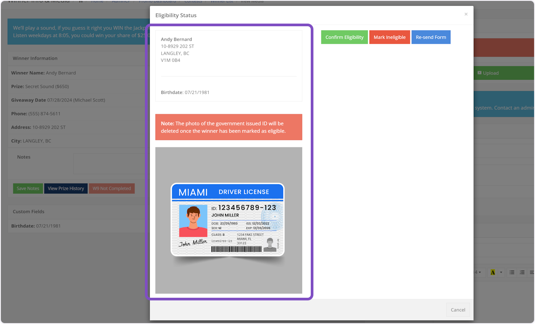This screenshot has width=535, height=324.
Task: Navigate to Home via the breadcrumb
Action: 97,2
